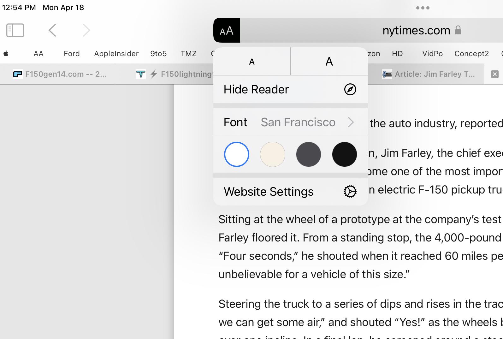Tap the Jim Farley article tab favicon
The height and width of the screenshot is (339, 503).
(387, 74)
